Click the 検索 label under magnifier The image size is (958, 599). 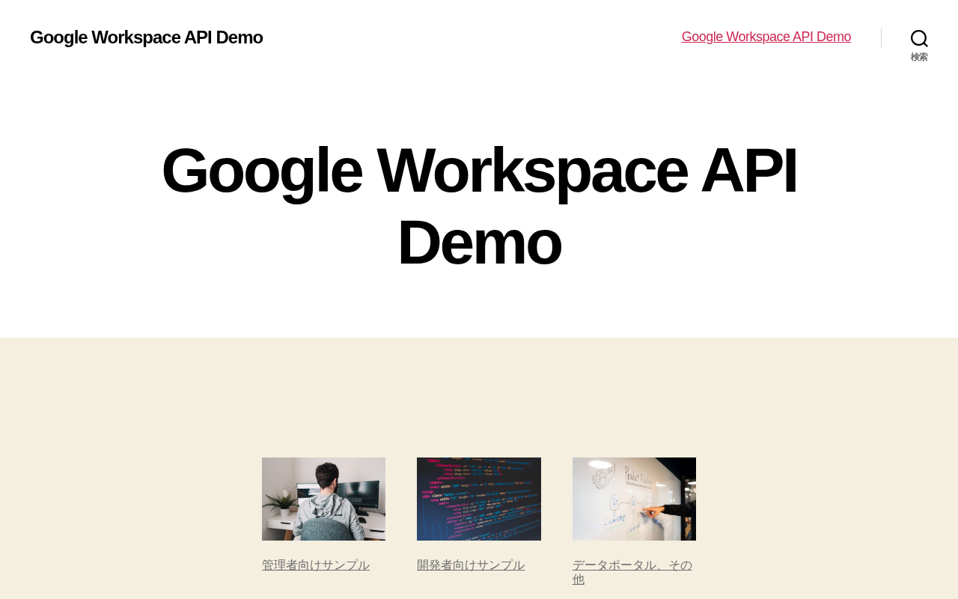pyautogui.click(x=919, y=57)
